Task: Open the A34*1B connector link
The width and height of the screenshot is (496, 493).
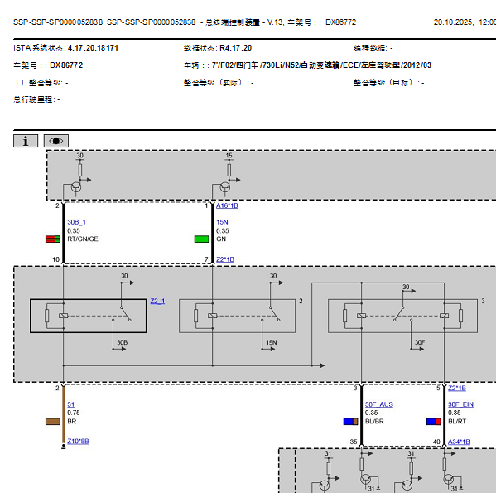Action: (459, 442)
